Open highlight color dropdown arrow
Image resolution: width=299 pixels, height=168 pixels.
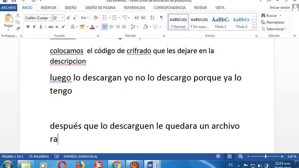pyautogui.click(x=87, y=27)
